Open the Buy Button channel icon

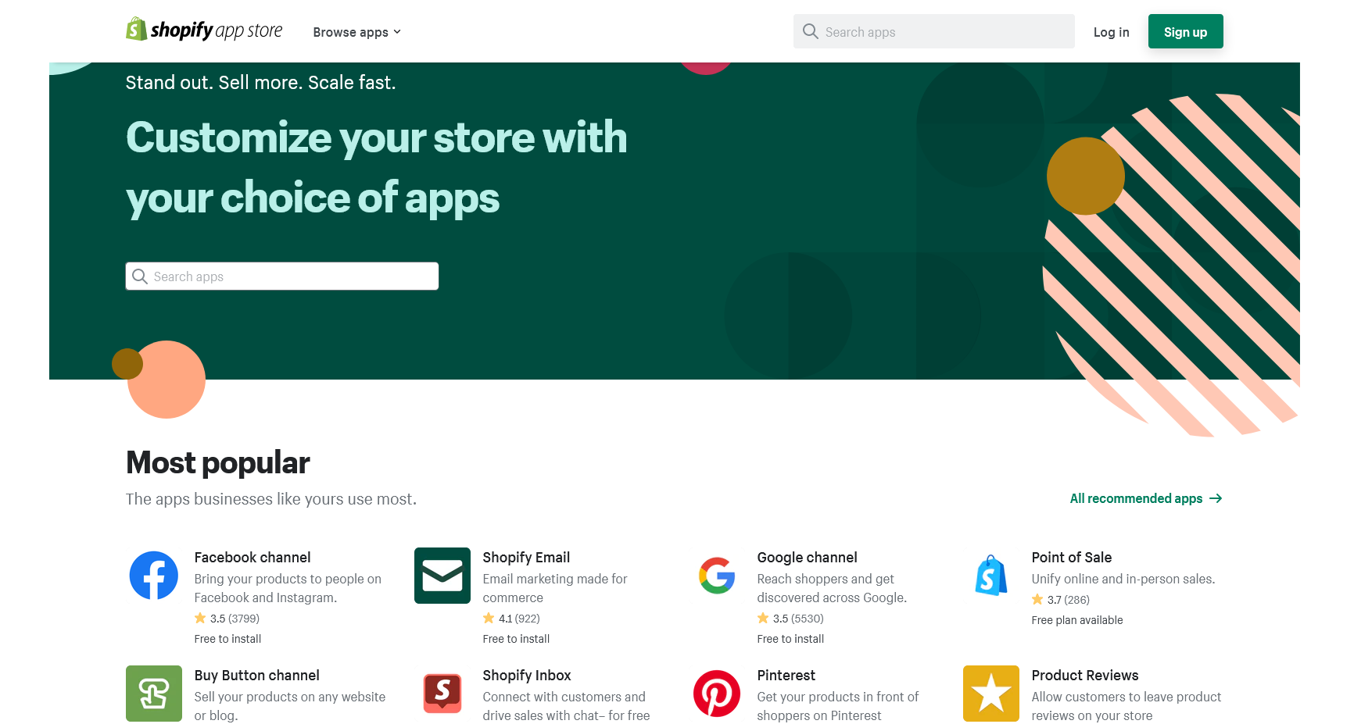(x=153, y=694)
